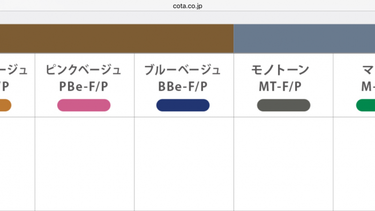Click the pink PBe-F/P color pill
The image size is (375, 211).
(84, 105)
